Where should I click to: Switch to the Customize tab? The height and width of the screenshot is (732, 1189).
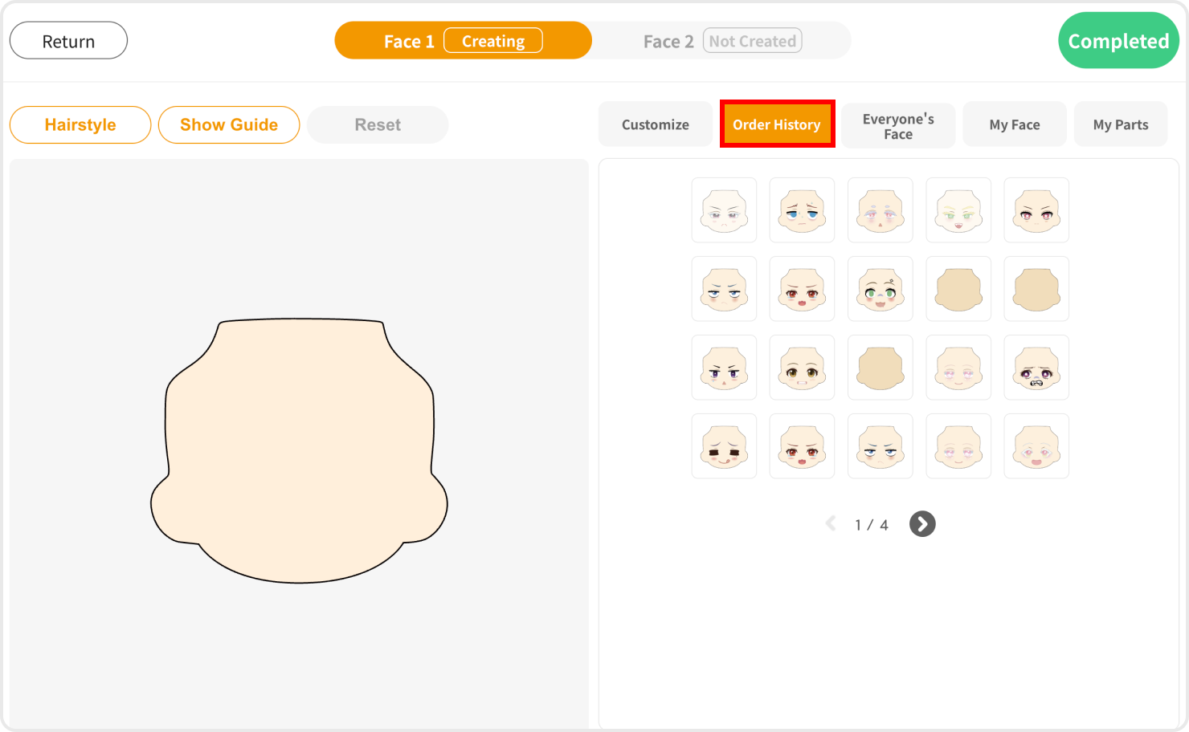(655, 125)
